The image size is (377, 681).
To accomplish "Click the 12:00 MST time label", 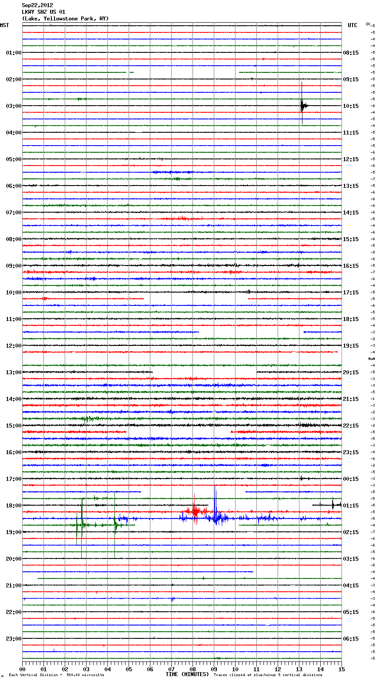I will pos(13,346).
